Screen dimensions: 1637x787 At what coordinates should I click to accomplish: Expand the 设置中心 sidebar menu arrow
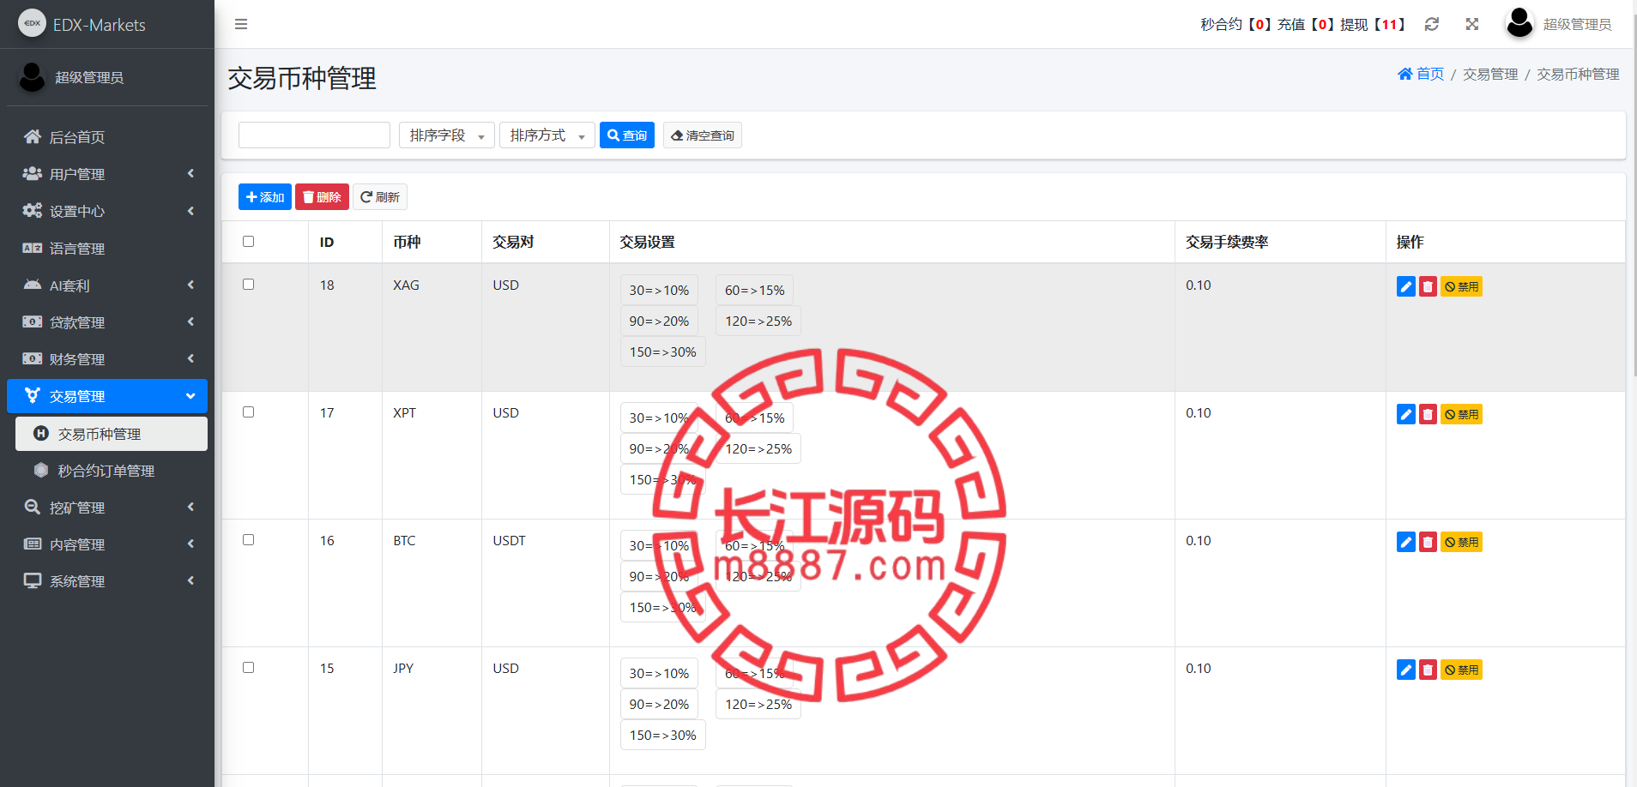[x=190, y=210]
